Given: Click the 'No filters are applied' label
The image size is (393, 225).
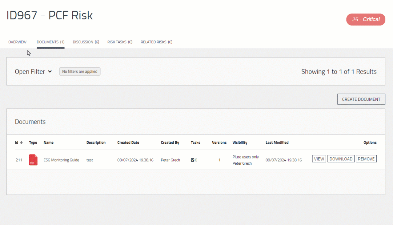Looking at the screenshot, I should [80, 71].
